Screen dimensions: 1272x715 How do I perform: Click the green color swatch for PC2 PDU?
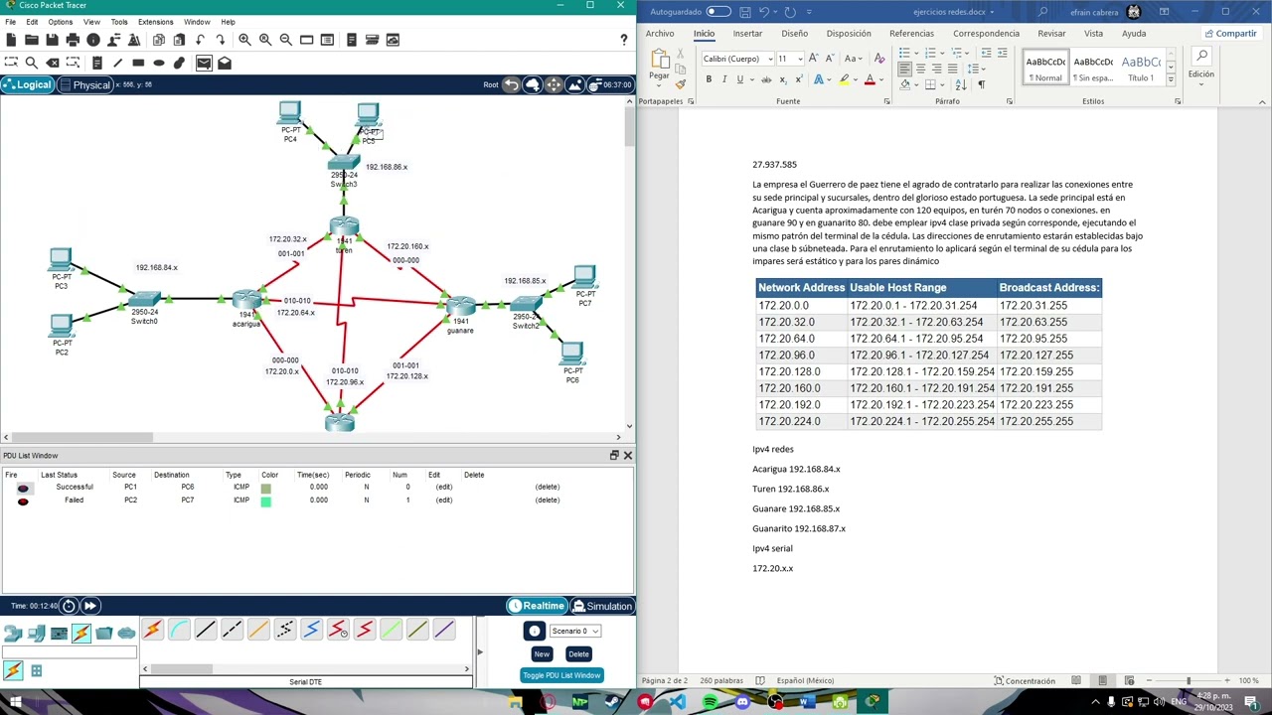click(x=265, y=500)
